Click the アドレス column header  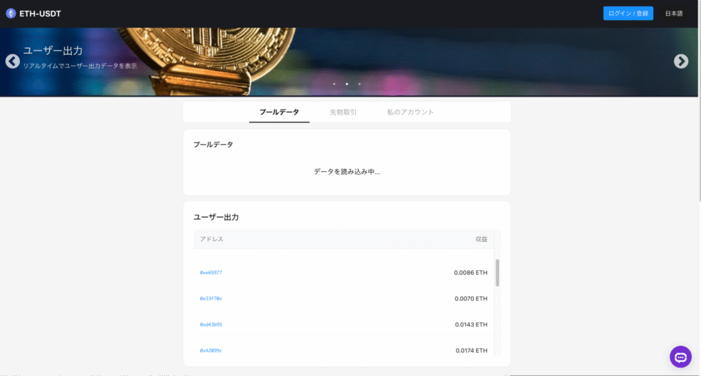pyautogui.click(x=212, y=239)
